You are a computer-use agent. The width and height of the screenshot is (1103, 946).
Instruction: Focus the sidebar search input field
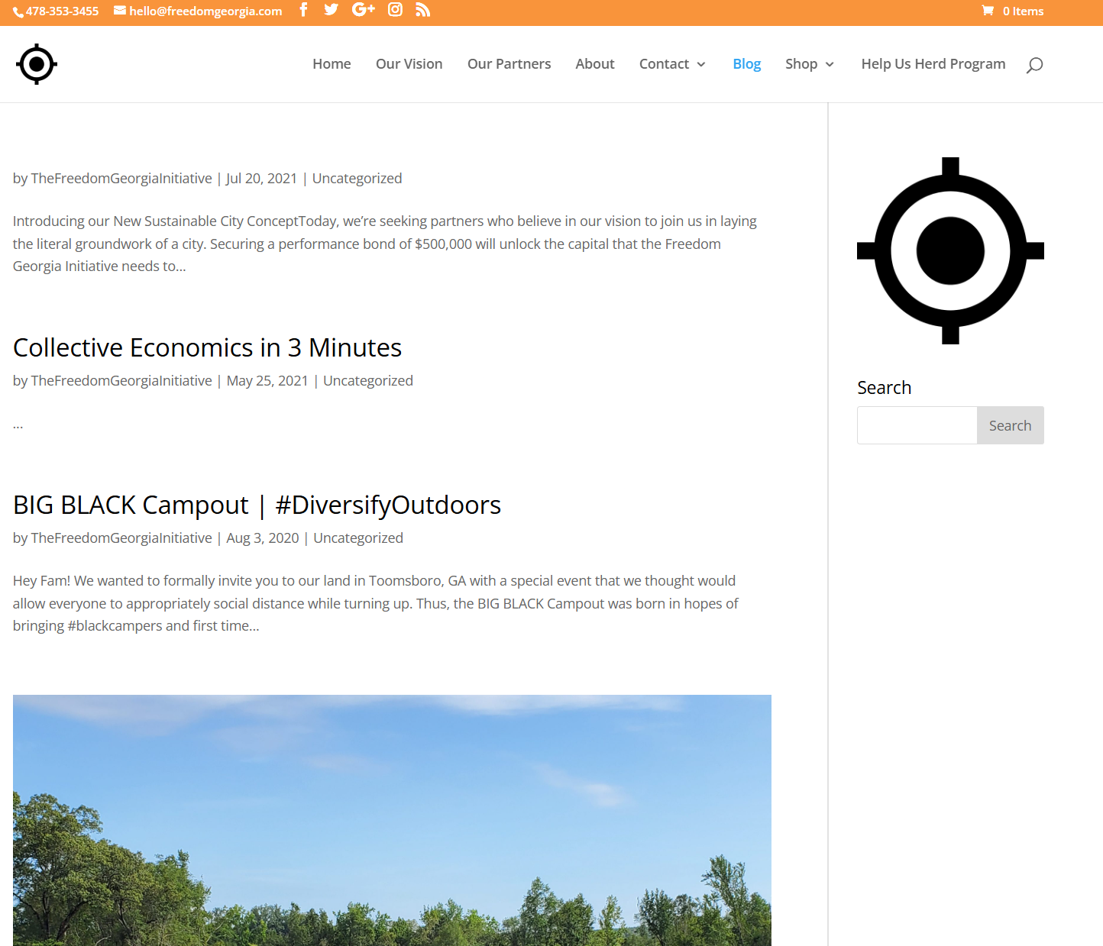917,425
